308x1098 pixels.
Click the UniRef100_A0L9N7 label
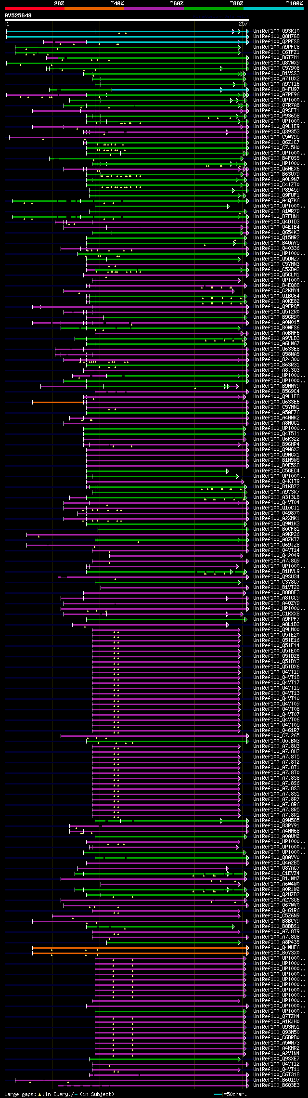click(276, 180)
